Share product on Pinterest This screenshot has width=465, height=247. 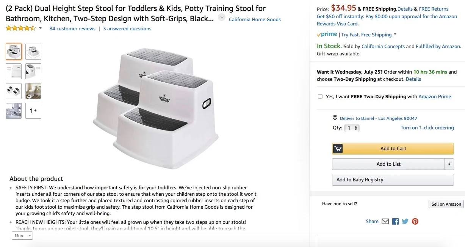(415, 221)
